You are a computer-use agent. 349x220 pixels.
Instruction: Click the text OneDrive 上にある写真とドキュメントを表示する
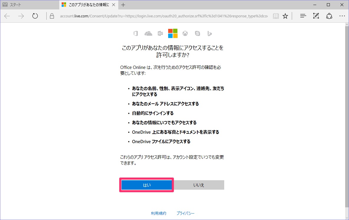(x=176, y=132)
